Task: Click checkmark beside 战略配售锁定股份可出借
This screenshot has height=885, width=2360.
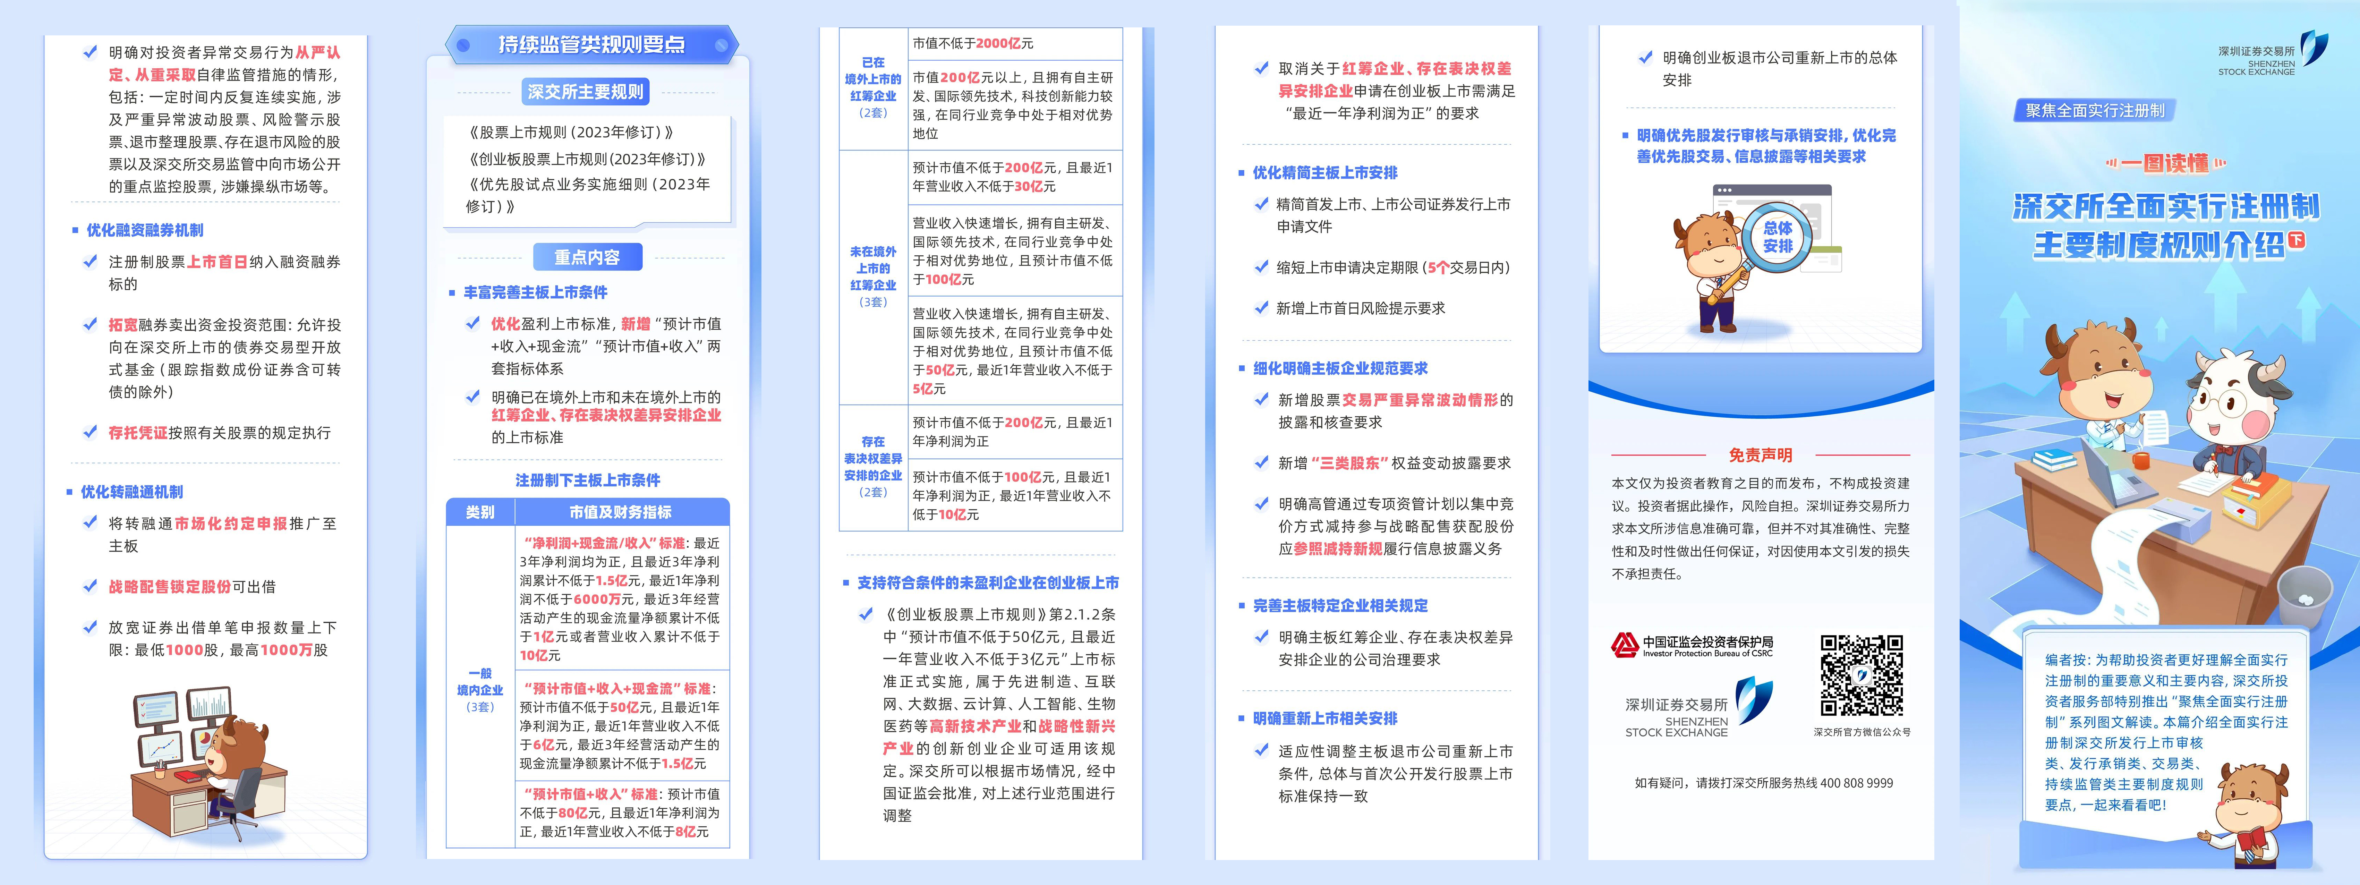Action: 90,586
